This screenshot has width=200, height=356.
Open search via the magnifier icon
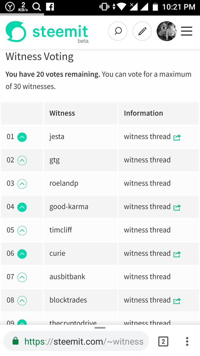[118, 31]
